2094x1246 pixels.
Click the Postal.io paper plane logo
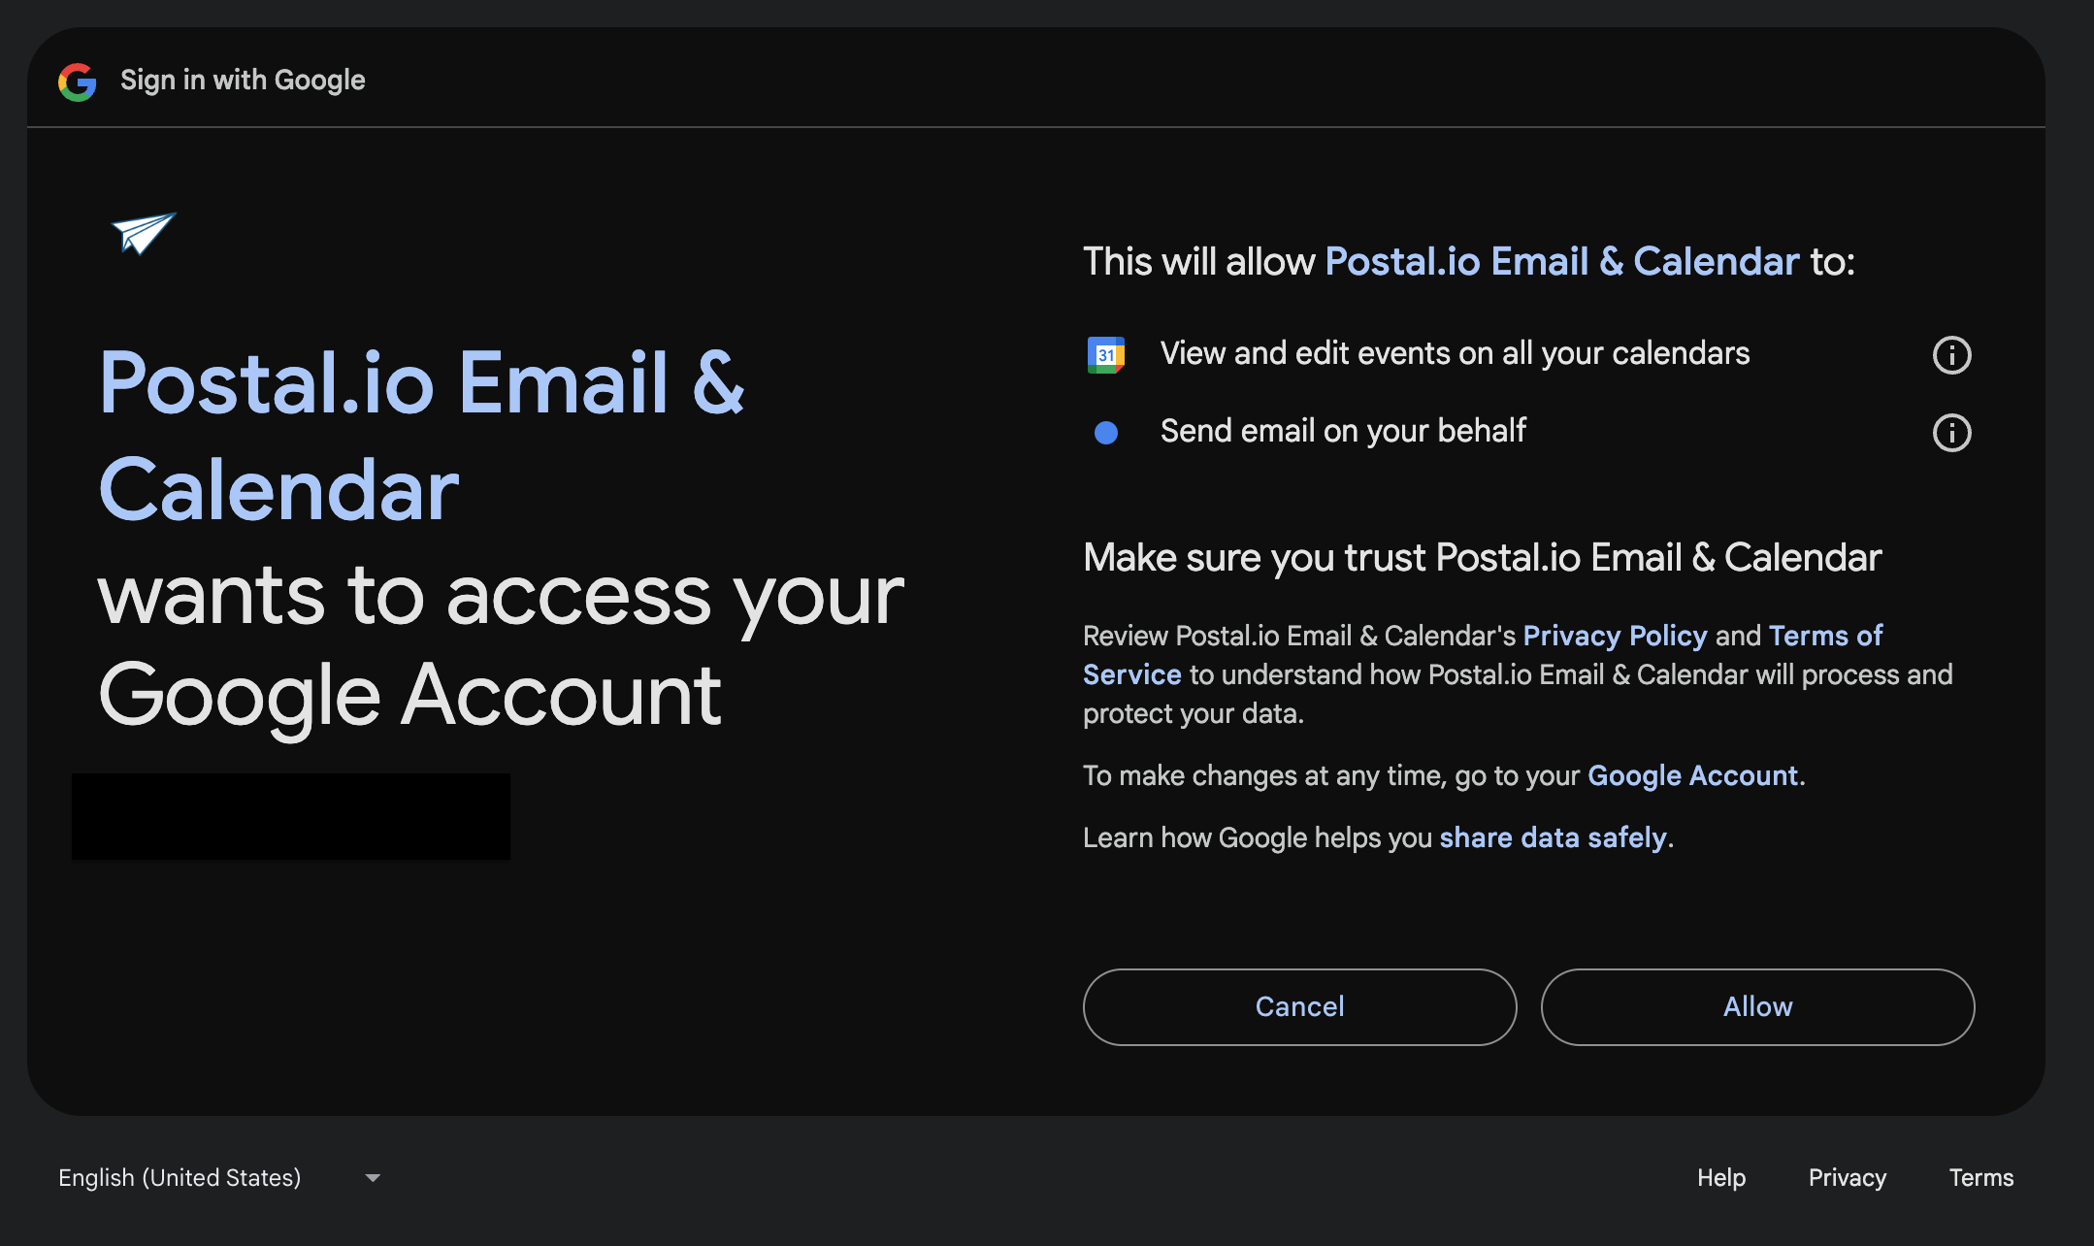click(144, 233)
